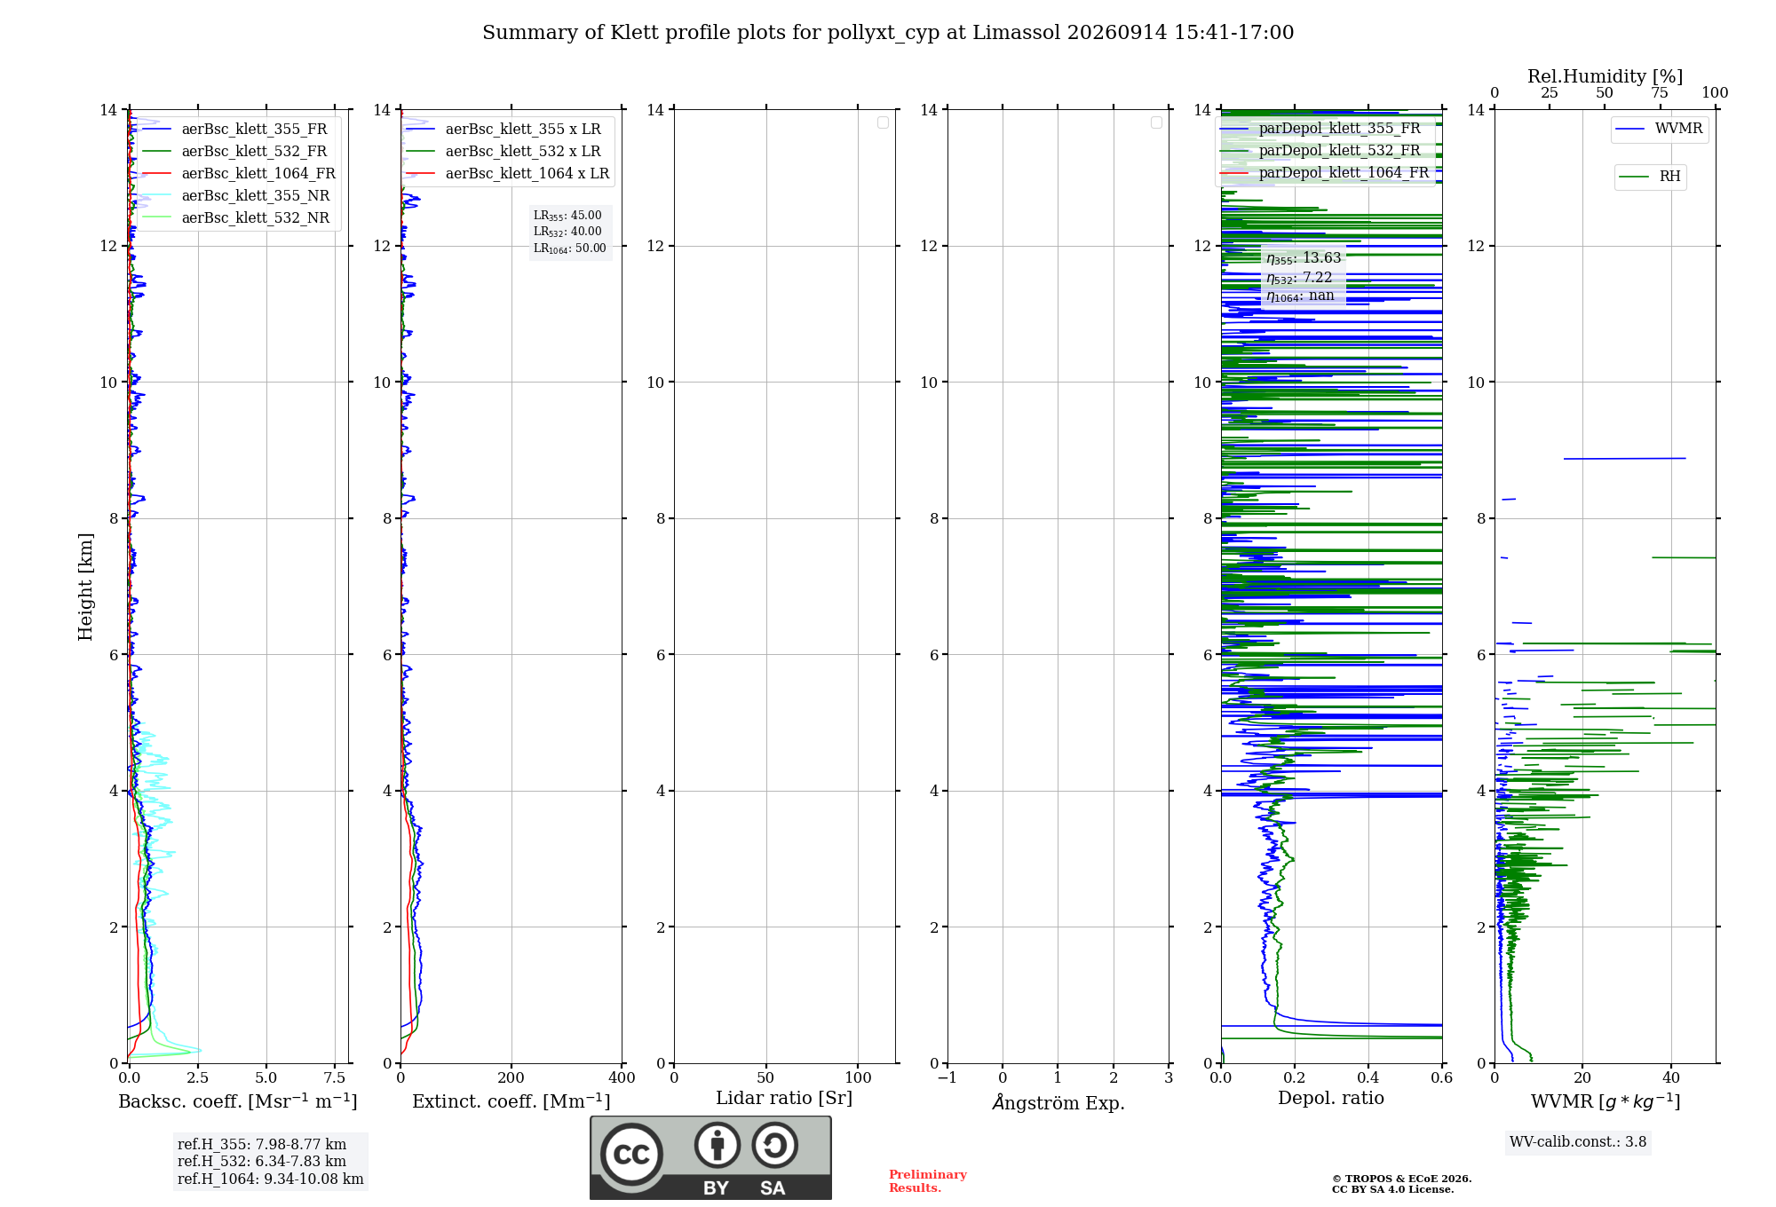Screen dimensions: 1776x1207
Task: Click the WV-calib.const.: 3.8 text
Action: click(1578, 1142)
